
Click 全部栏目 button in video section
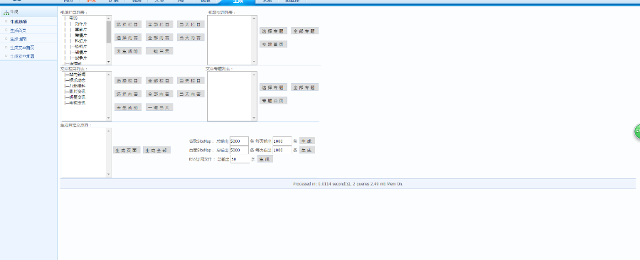159,24
